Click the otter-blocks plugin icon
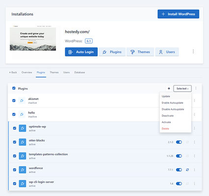The image size is (209, 196). [x=23, y=142]
